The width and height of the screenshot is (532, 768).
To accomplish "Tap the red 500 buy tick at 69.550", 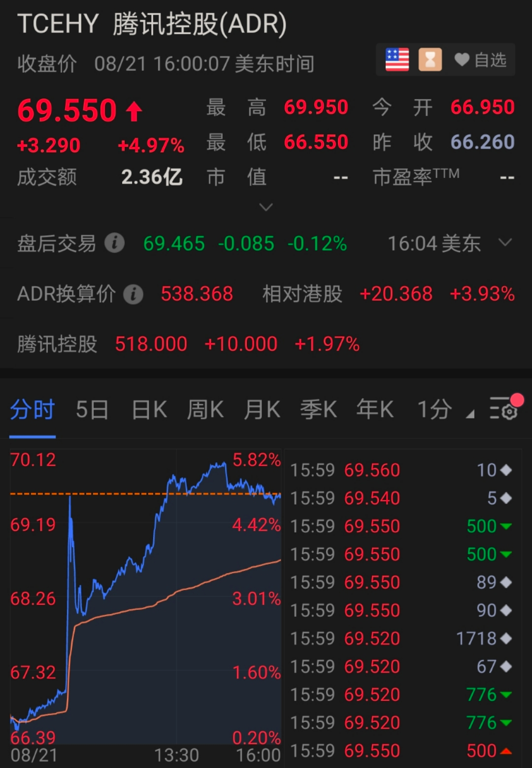I will 401,751.
